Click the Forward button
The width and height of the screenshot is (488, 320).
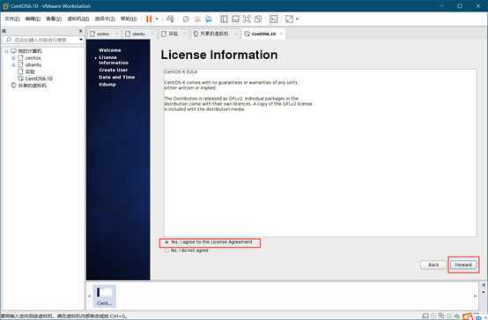pyautogui.click(x=463, y=264)
